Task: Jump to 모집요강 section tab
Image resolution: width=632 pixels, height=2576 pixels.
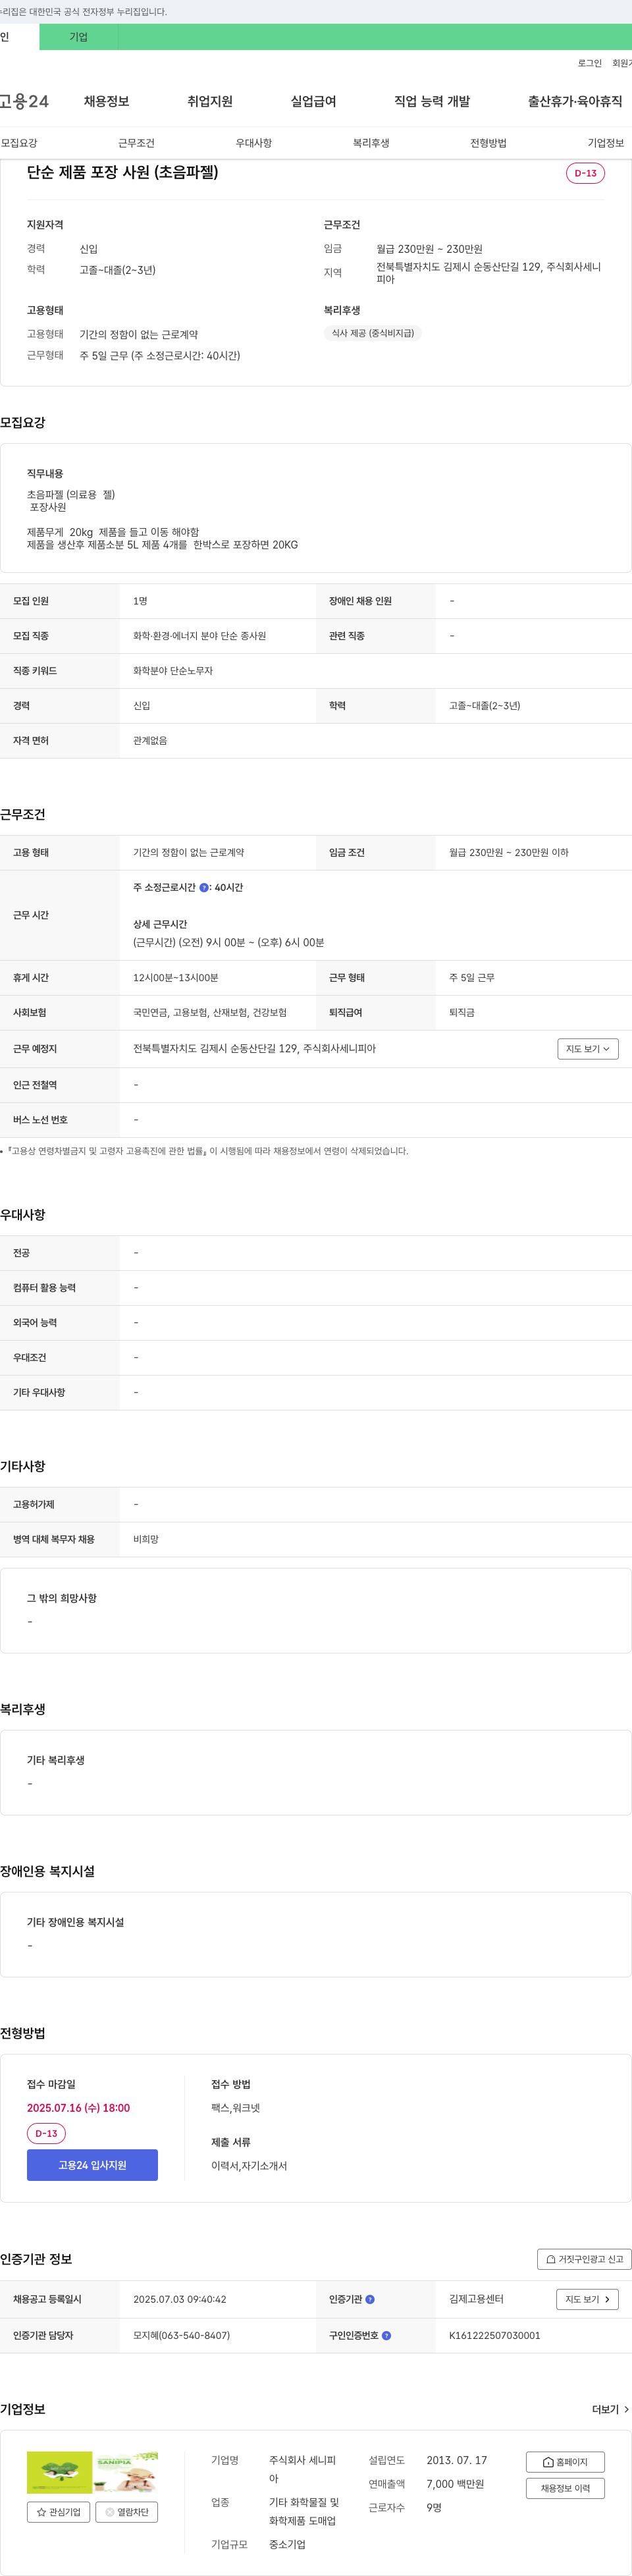Action: pyautogui.click(x=19, y=143)
